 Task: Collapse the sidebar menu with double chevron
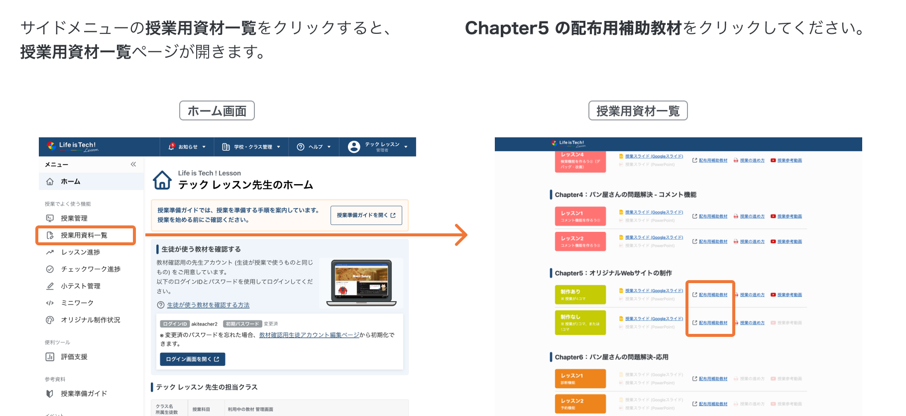click(x=133, y=164)
